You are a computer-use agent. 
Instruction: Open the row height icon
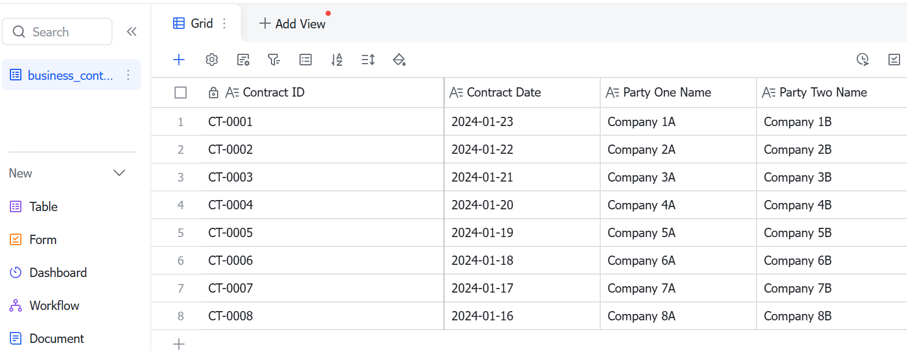tap(368, 60)
